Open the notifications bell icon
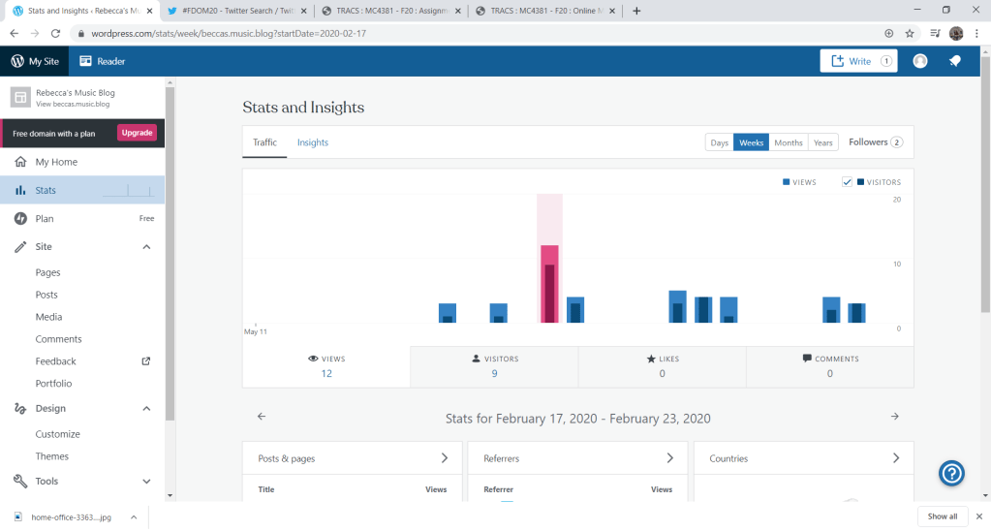The width and height of the screenshot is (991, 532). (954, 61)
